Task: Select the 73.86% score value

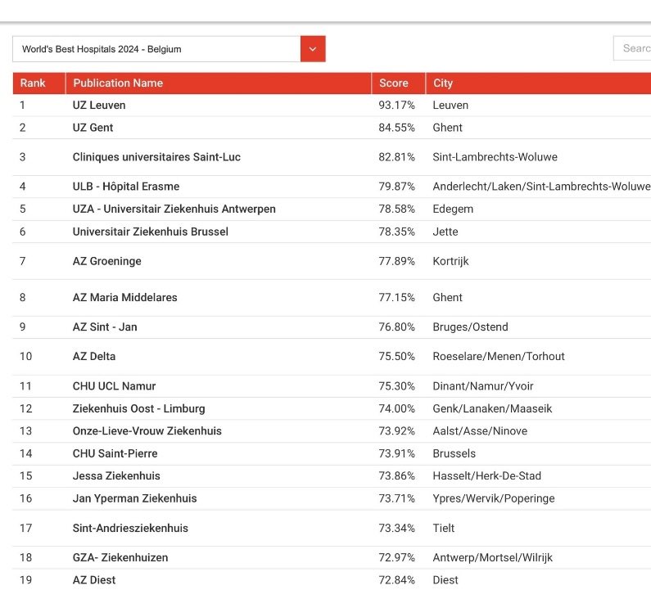Action: [x=396, y=476]
